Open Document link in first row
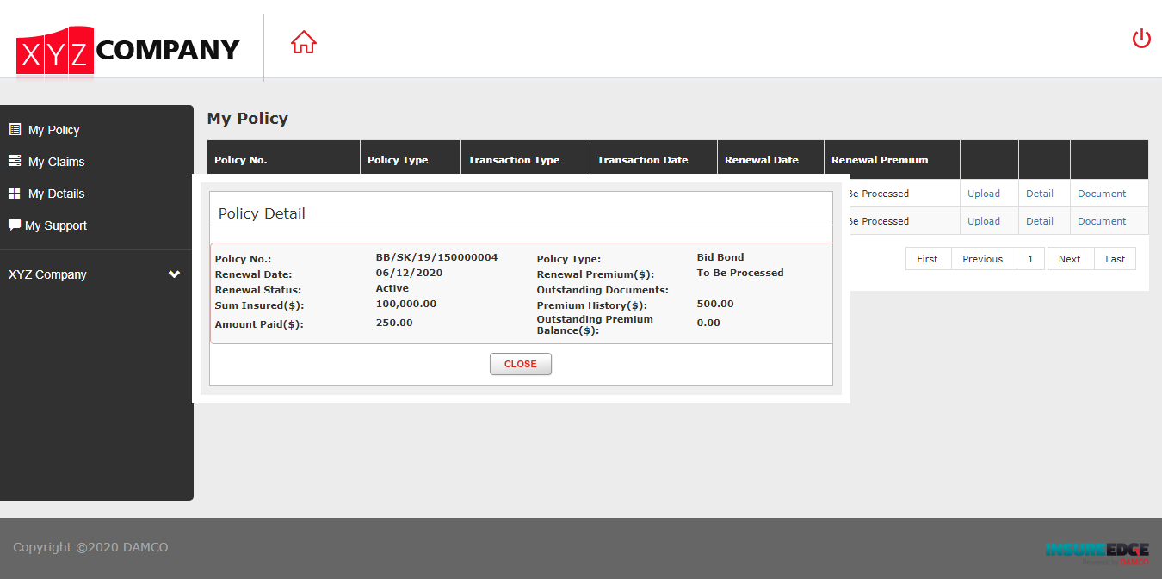Screen dimensions: 1162x579 (x=1102, y=194)
